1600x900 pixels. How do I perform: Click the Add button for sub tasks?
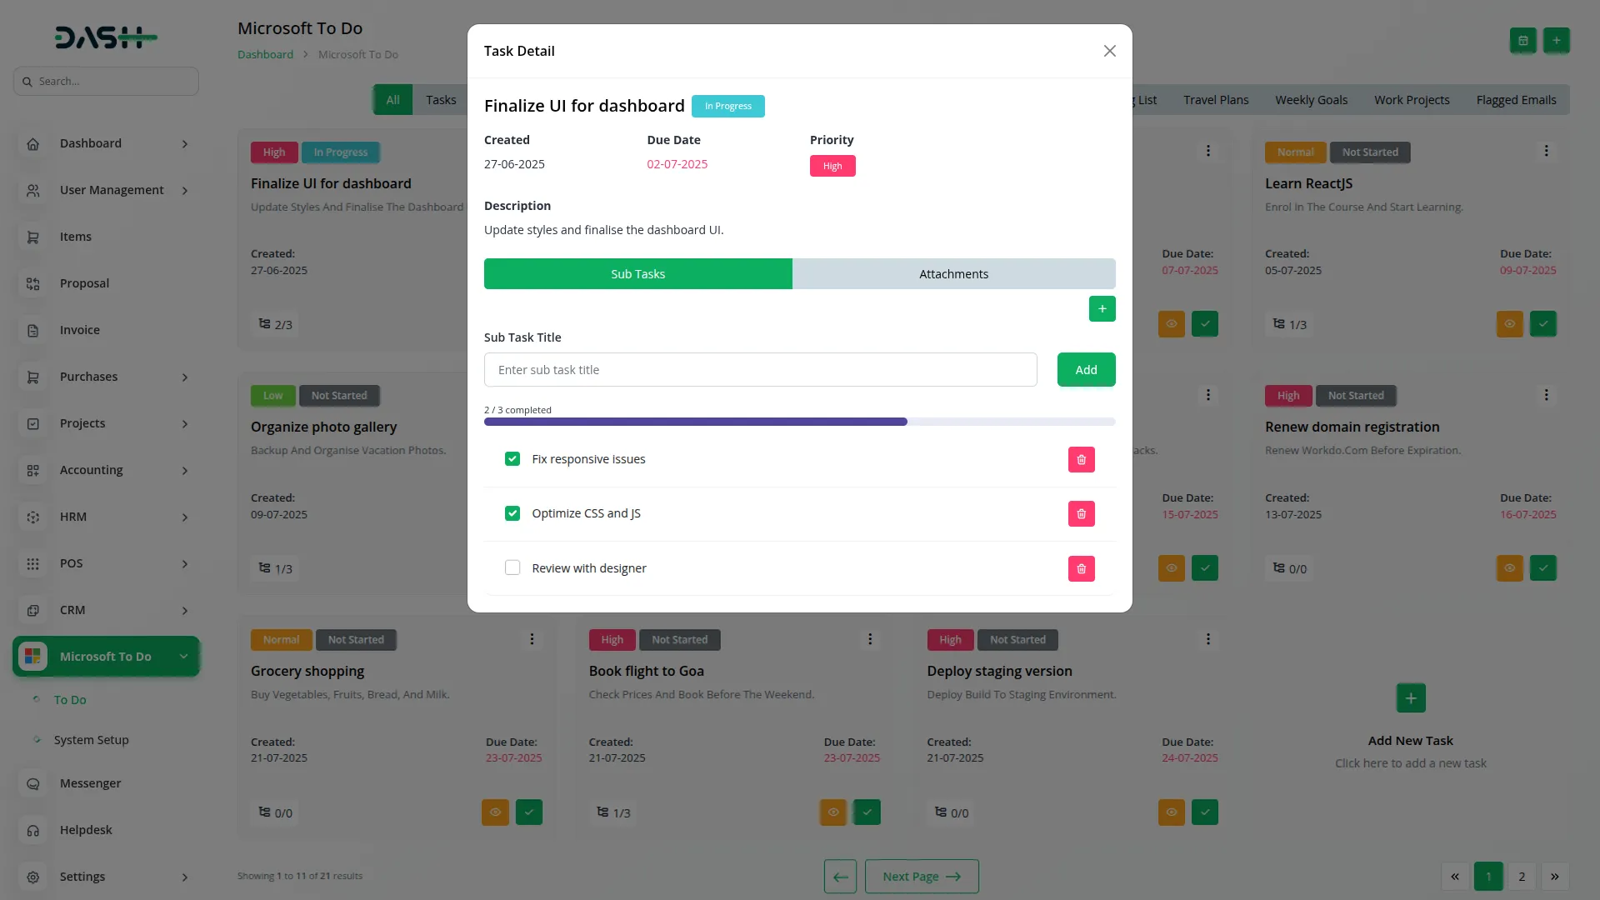1085,369
